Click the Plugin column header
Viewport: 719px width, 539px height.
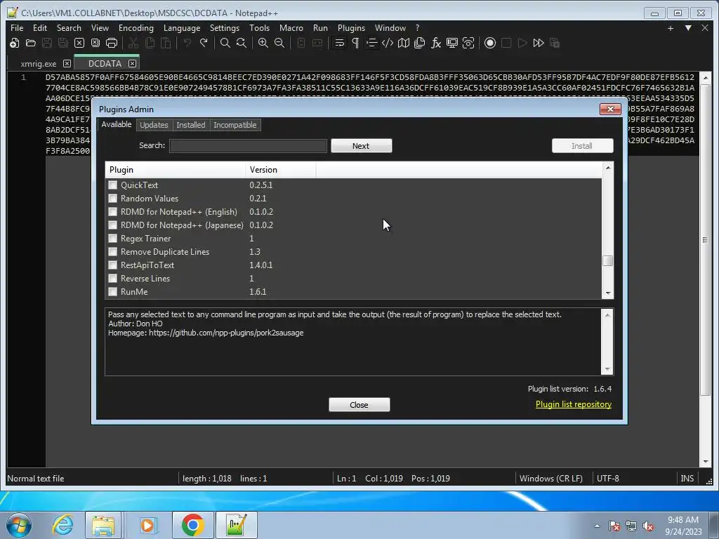click(176, 170)
